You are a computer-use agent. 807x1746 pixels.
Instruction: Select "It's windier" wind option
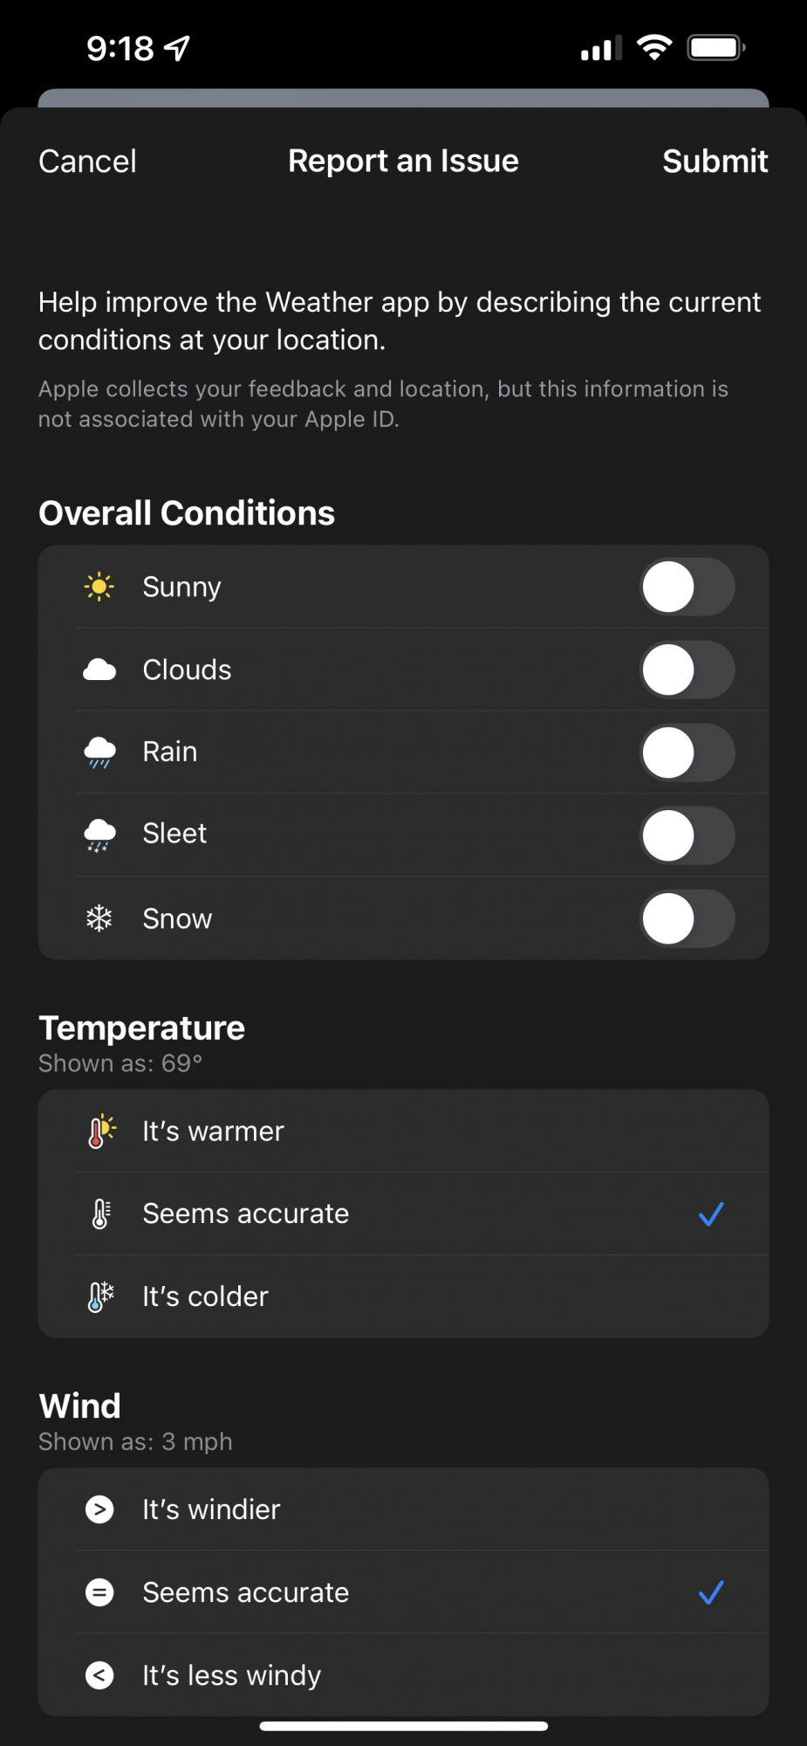(x=212, y=1509)
